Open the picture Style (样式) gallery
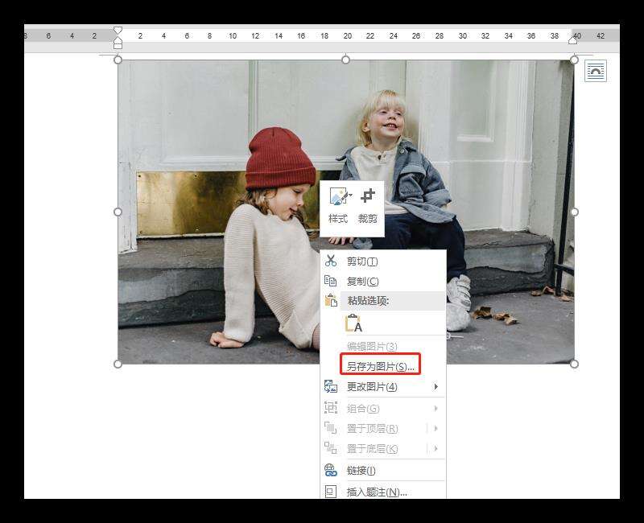 point(338,206)
